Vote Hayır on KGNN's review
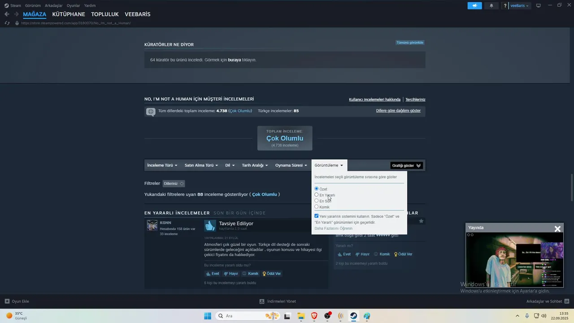574x323 pixels. [x=230, y=274]
